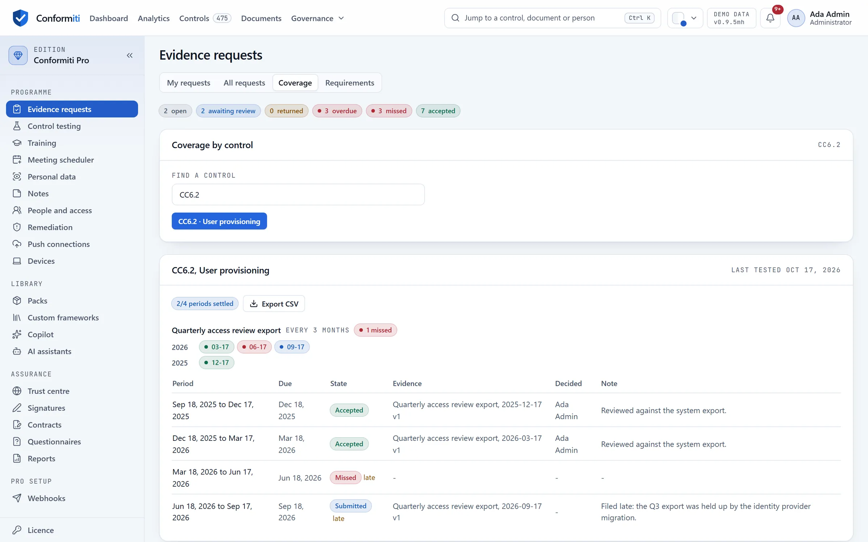The width and height of the screenshot is (868, 542).
Task: Open Ada Admin account menu
Action: (820, 18)
